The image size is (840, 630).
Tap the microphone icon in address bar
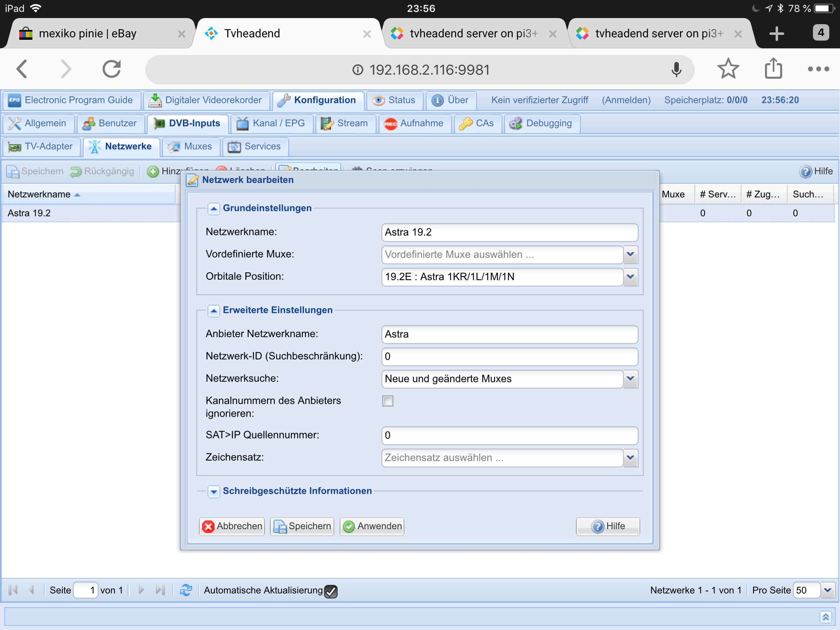click(676, 70)
